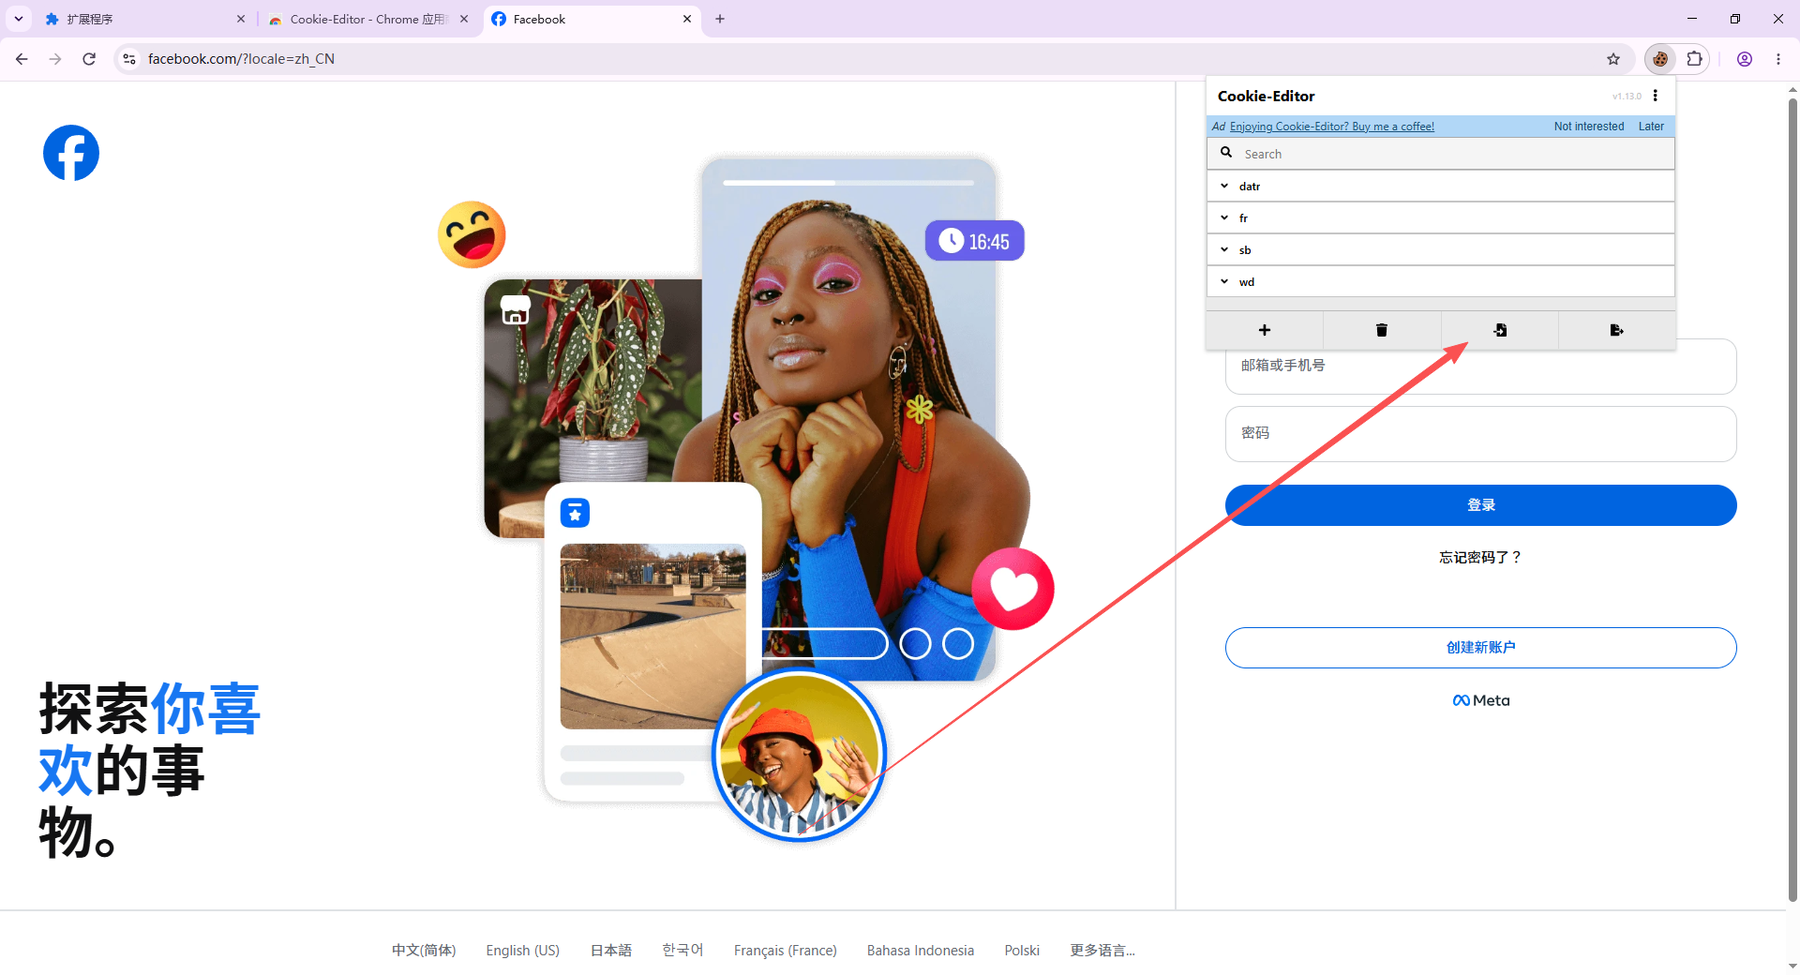Screen dimensions: 1800x975
Task: Reload the Facebook page
Action: coord(89,59)
